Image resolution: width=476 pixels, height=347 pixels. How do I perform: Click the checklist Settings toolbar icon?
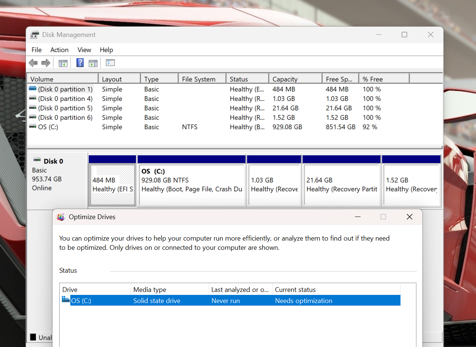click(110, 63)
